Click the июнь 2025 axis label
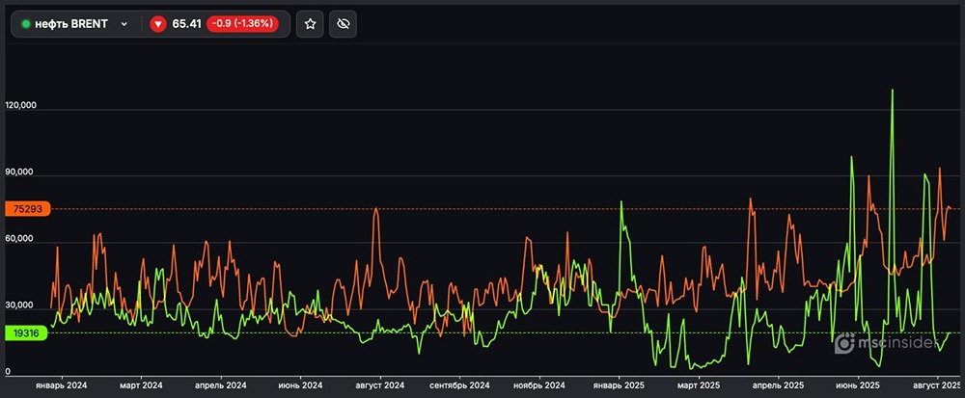The width and height of the screenshot is (965, 398). 857,385
